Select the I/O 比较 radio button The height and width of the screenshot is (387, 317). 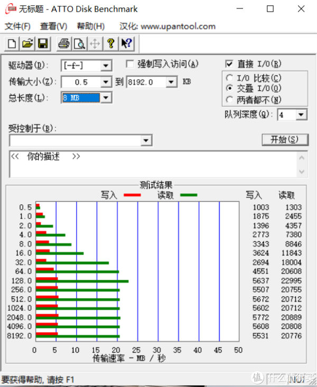[x=229, y=78]
